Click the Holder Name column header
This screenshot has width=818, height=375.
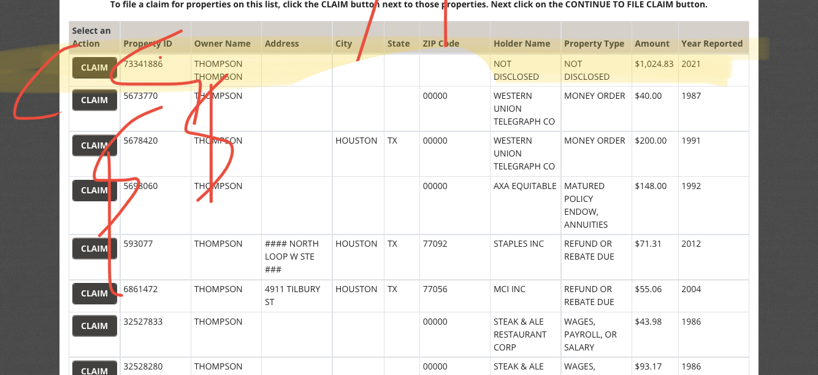tap(522, 44)
